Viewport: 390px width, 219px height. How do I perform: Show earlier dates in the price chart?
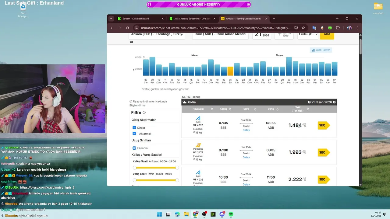coord(133,70)
